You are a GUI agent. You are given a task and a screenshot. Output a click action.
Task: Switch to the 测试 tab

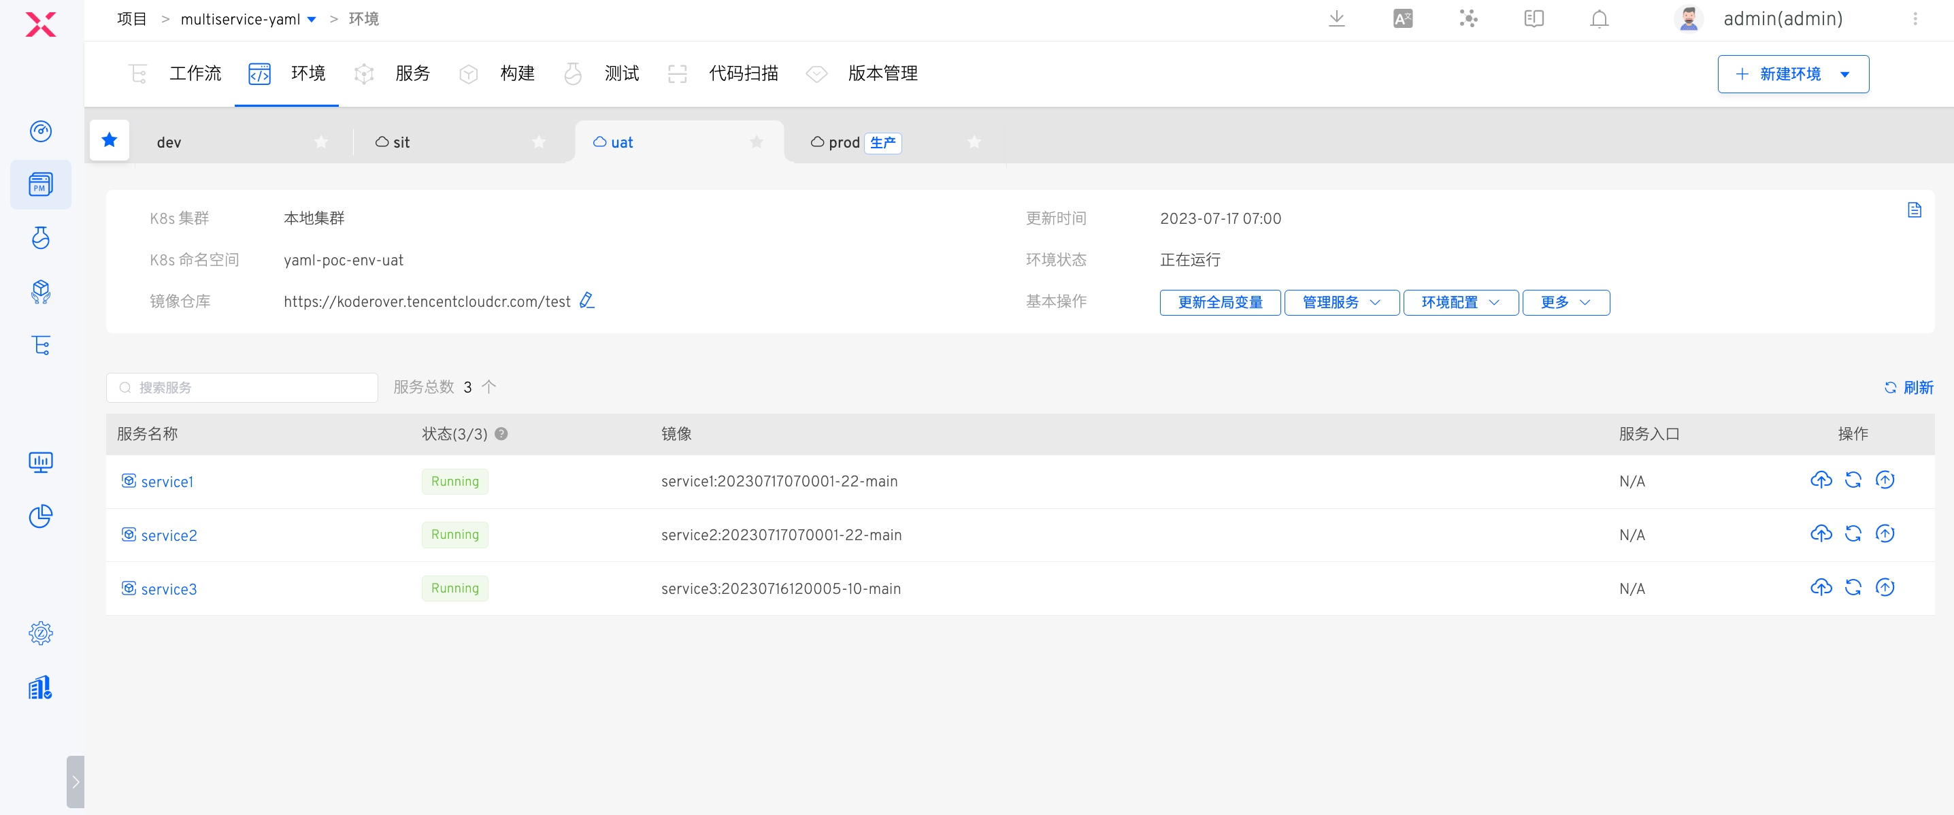[x=601, y=73]
